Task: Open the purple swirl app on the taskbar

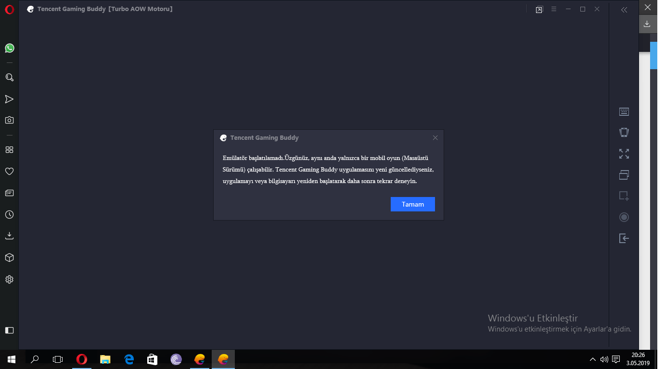Action: coord(176,359)
